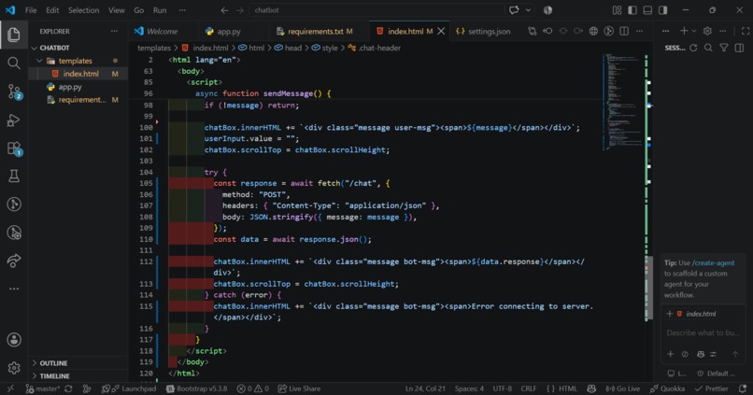Open the File menu

tap(31, 10)
